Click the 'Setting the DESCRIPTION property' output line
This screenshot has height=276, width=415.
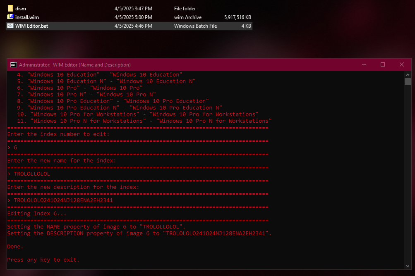click(139, 233)
